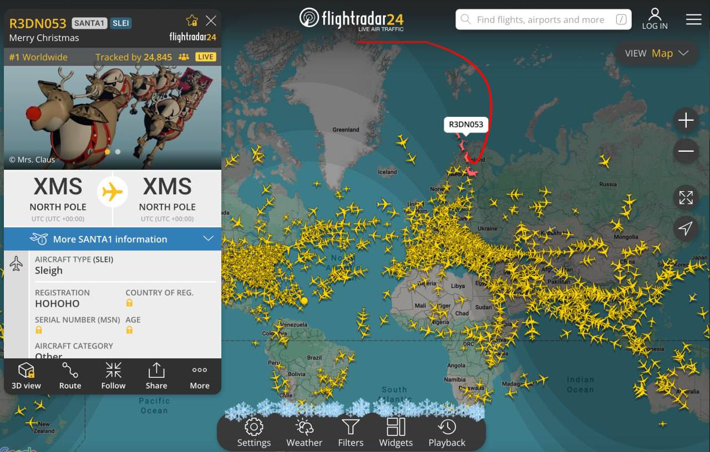Zoom in the map with plus button

686,120
